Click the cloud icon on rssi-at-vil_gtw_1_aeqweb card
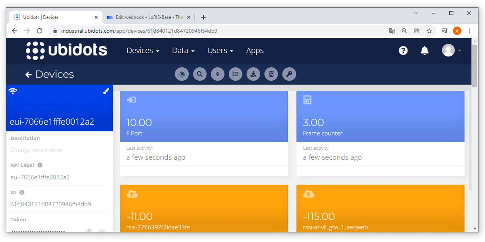This screenshot has height=242, width=485. (308, 194)
